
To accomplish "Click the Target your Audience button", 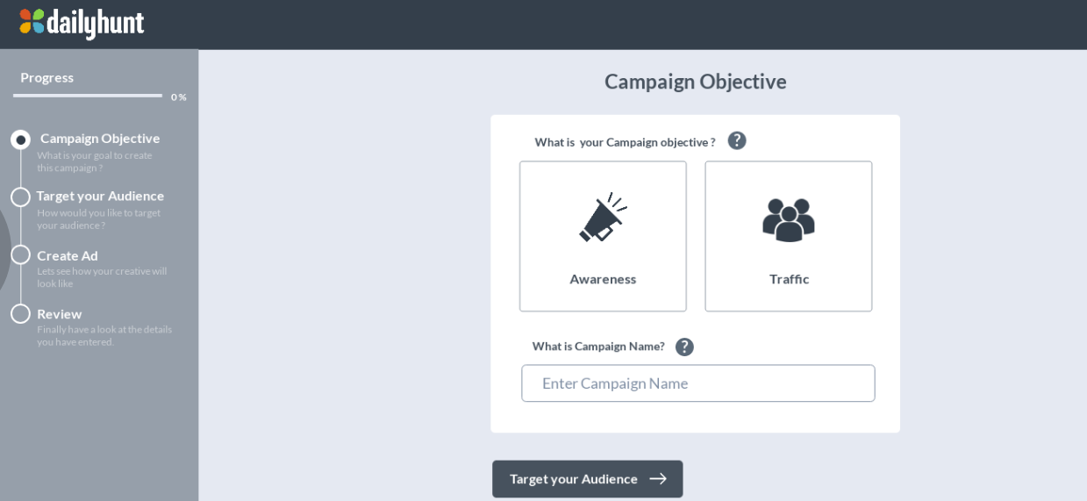I will pyautogui.click(x=588, y=479).
